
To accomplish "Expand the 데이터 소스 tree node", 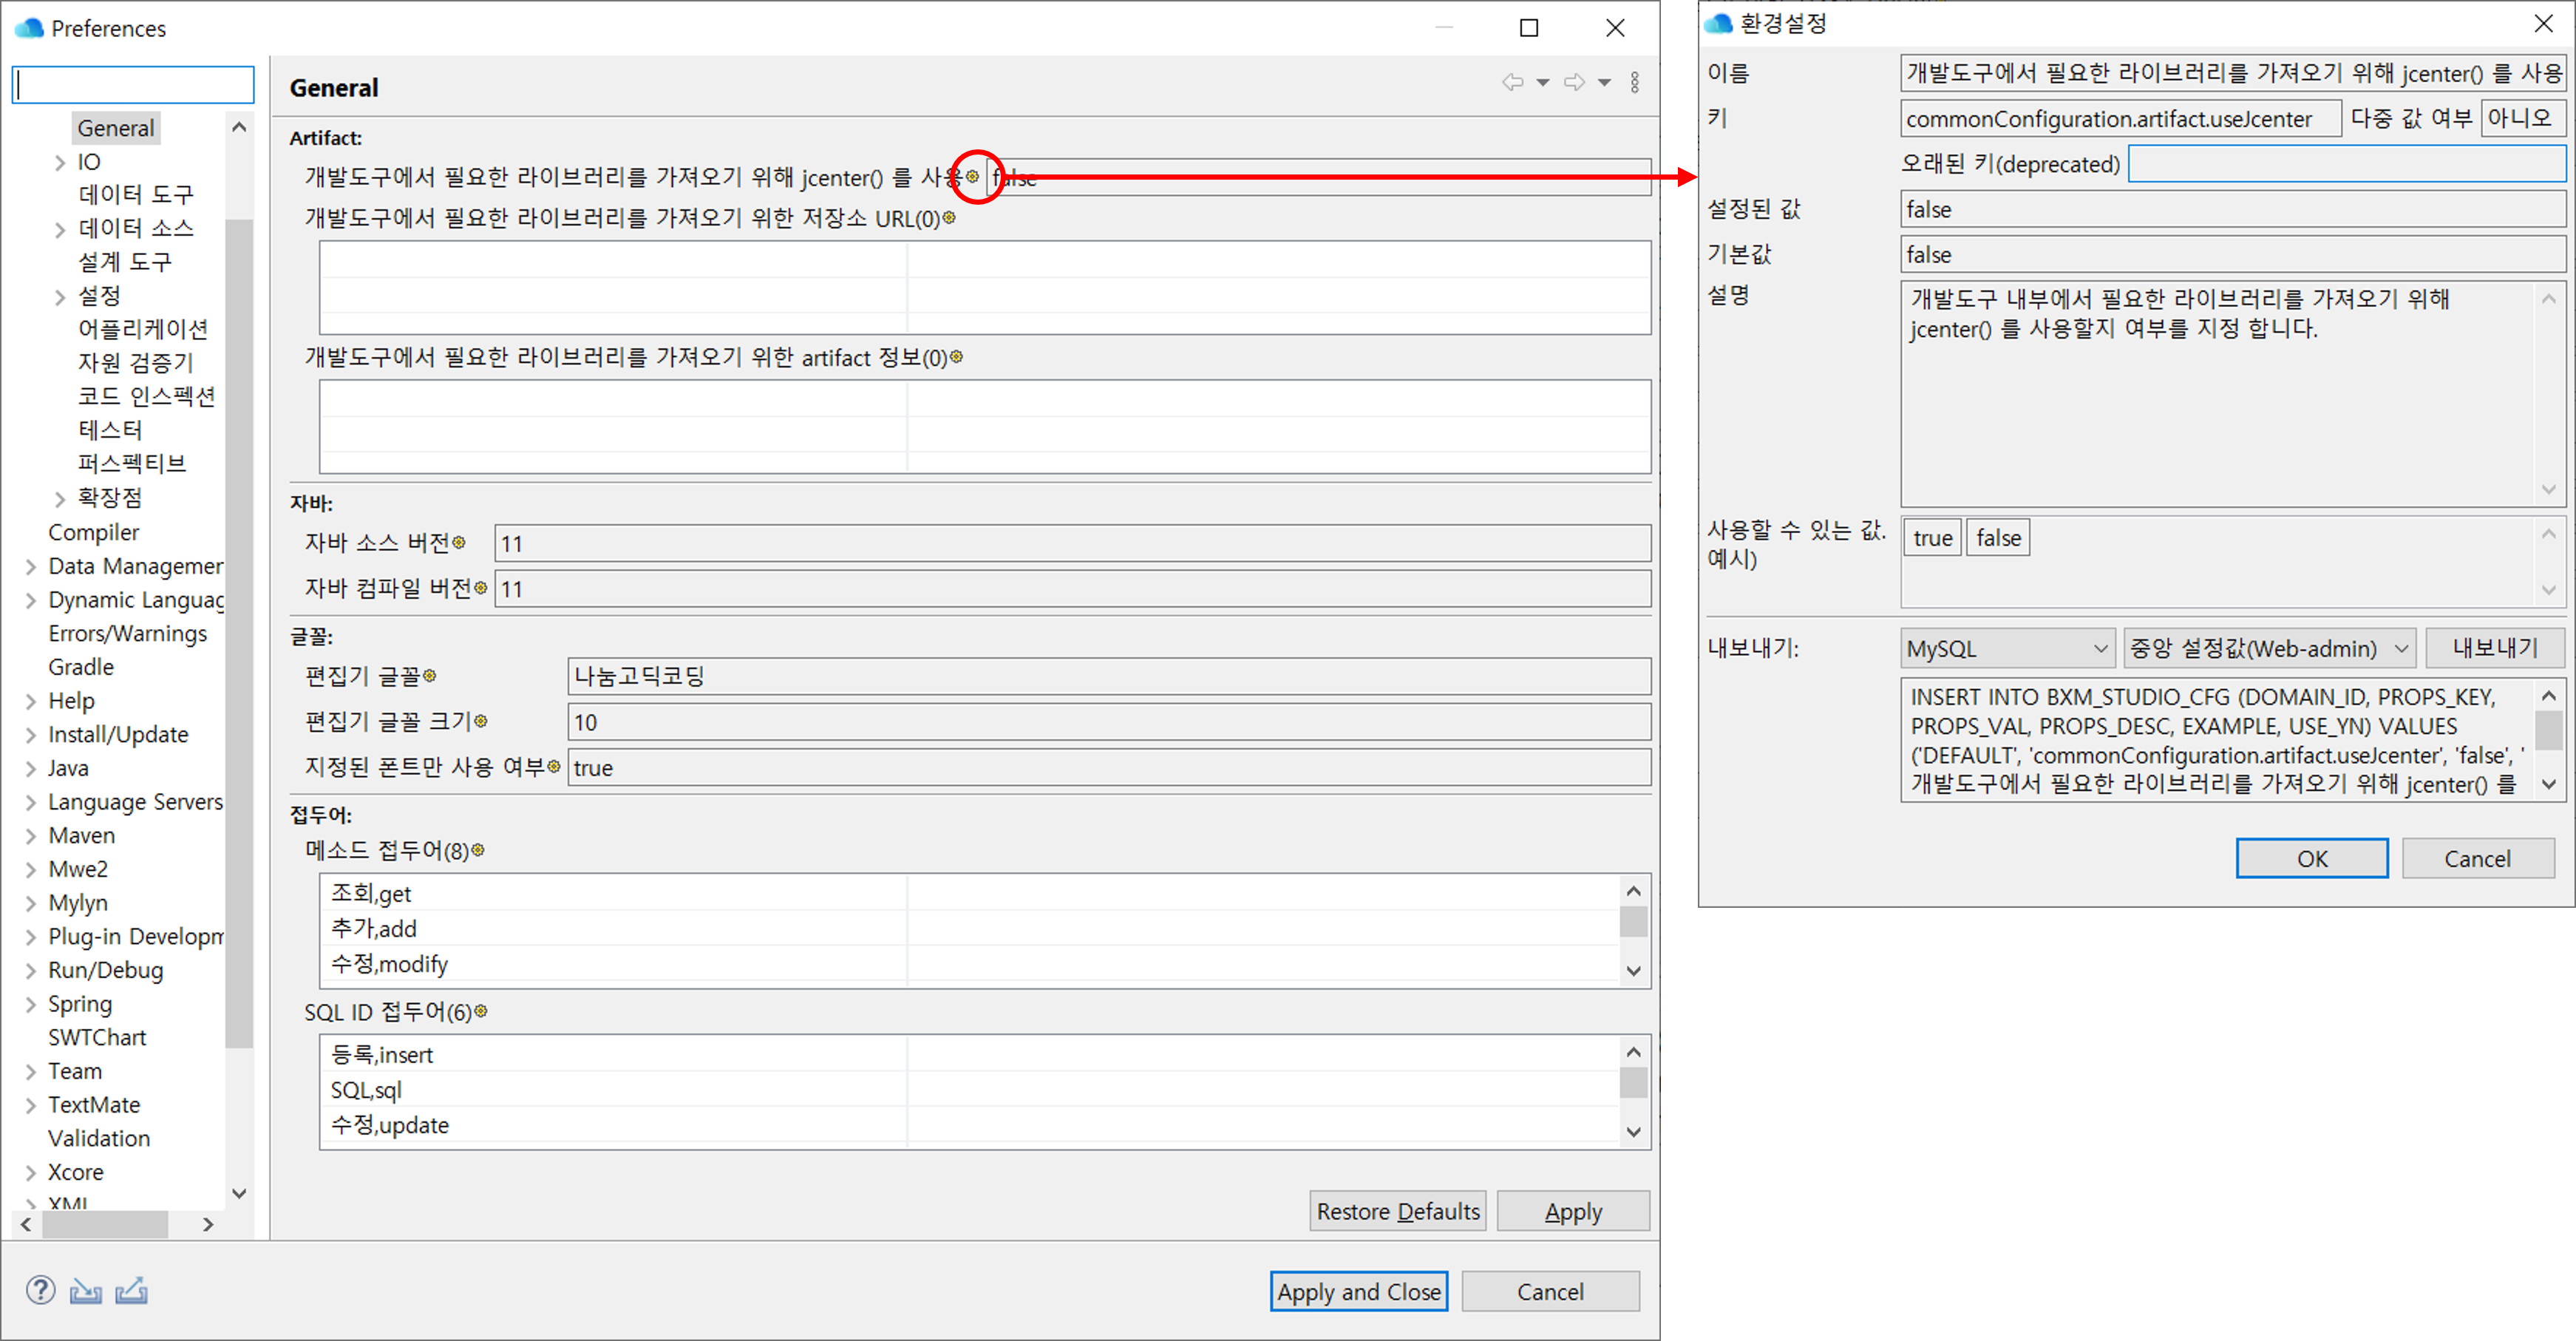I will coord(60,229).
